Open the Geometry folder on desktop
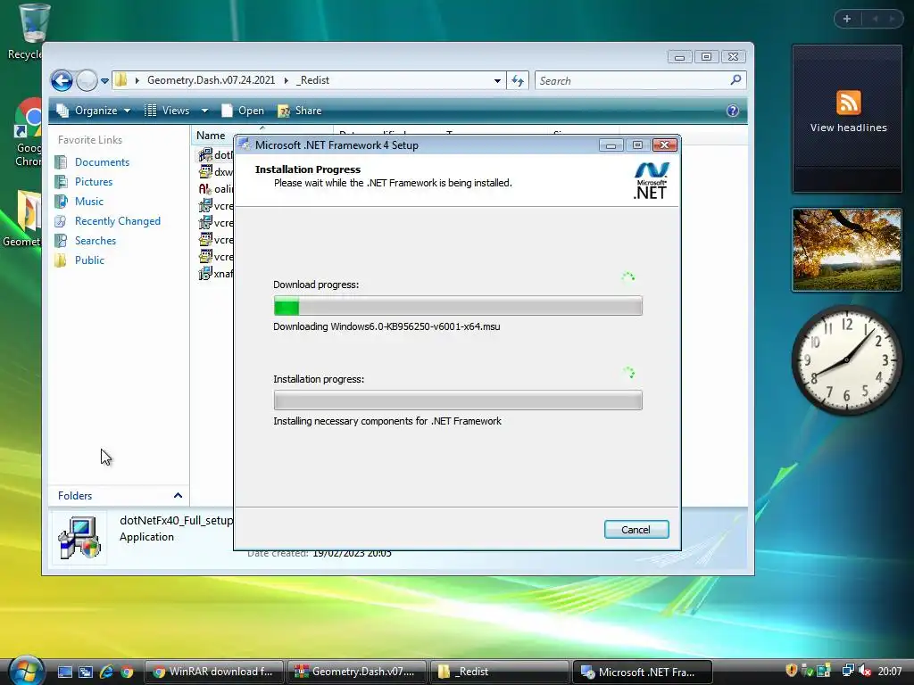 pos(24,219)
